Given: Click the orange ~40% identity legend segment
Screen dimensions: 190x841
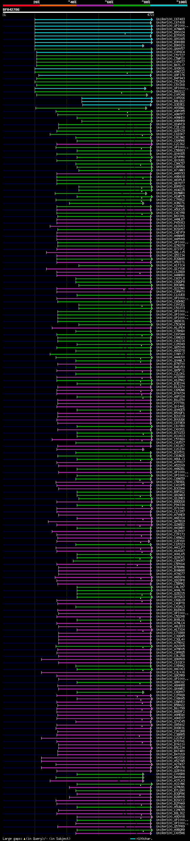Looking at the screenshot, I should tap(58, 5).
